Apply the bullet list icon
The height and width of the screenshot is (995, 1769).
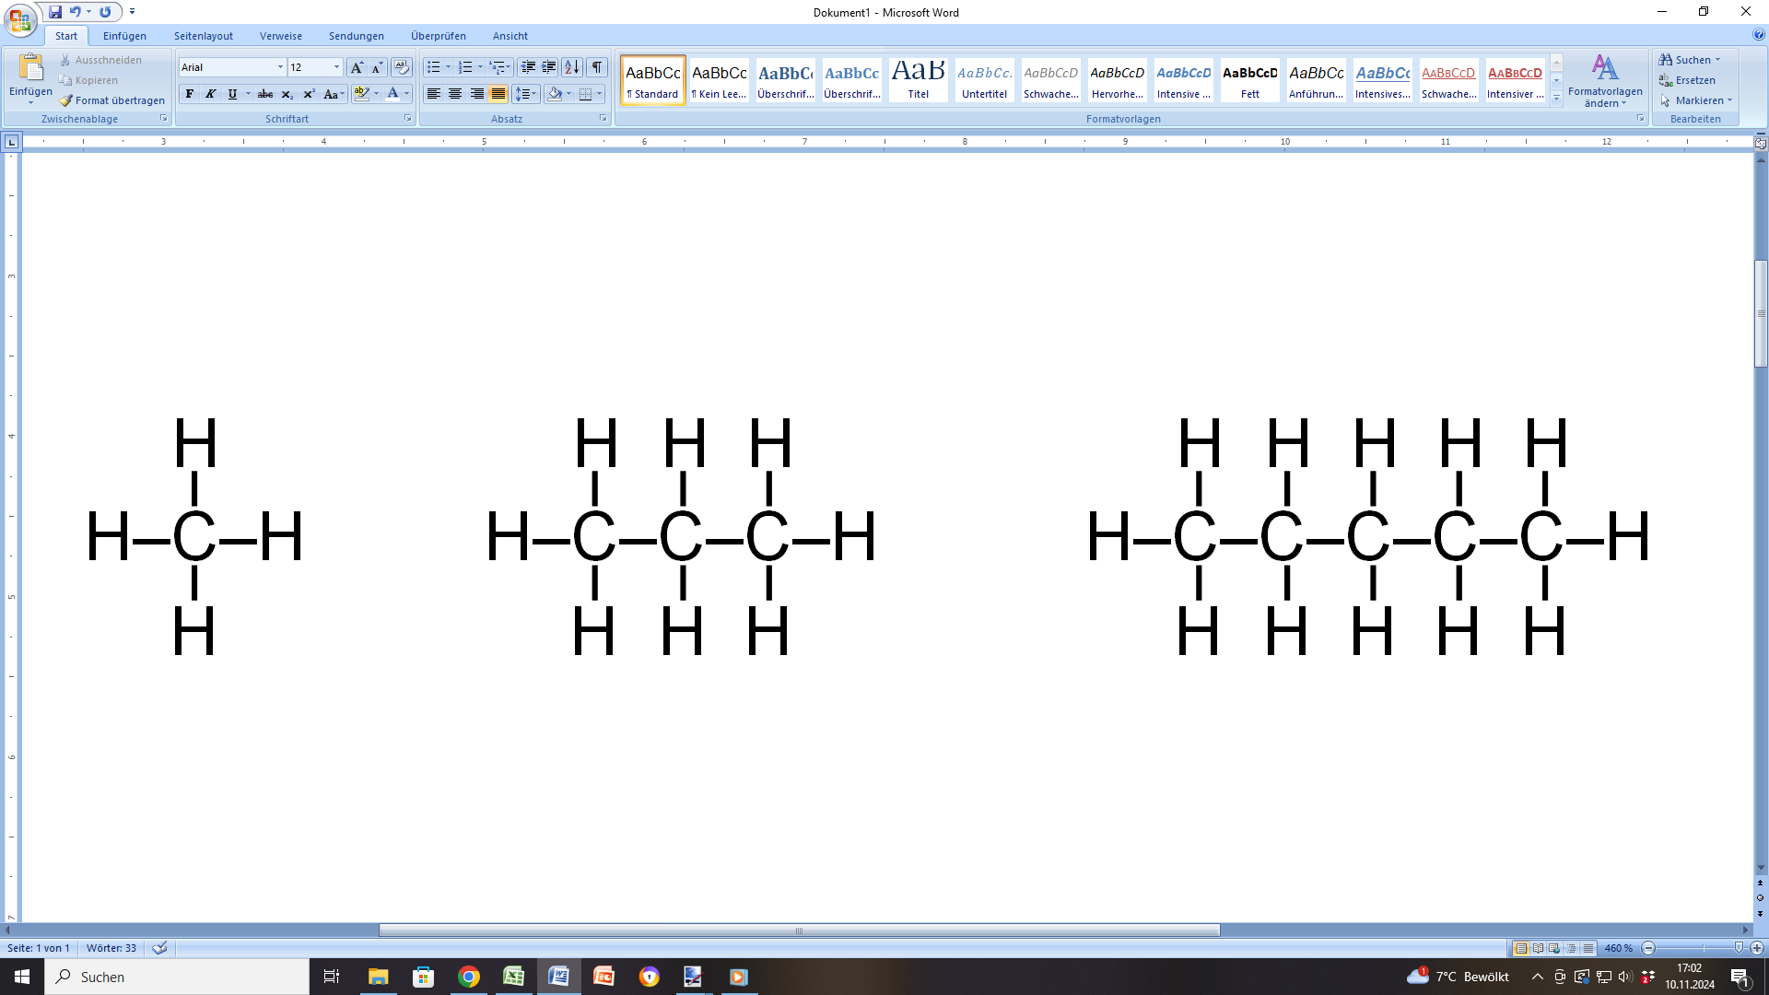coord(433,67)
